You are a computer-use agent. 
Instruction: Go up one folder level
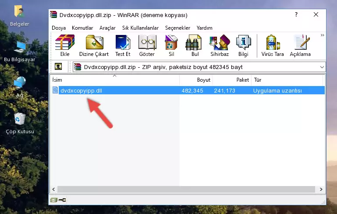(x=58, y=67)
